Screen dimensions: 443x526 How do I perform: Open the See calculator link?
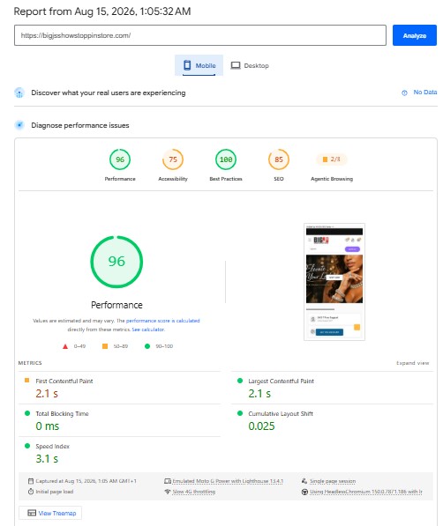(148, 330)
